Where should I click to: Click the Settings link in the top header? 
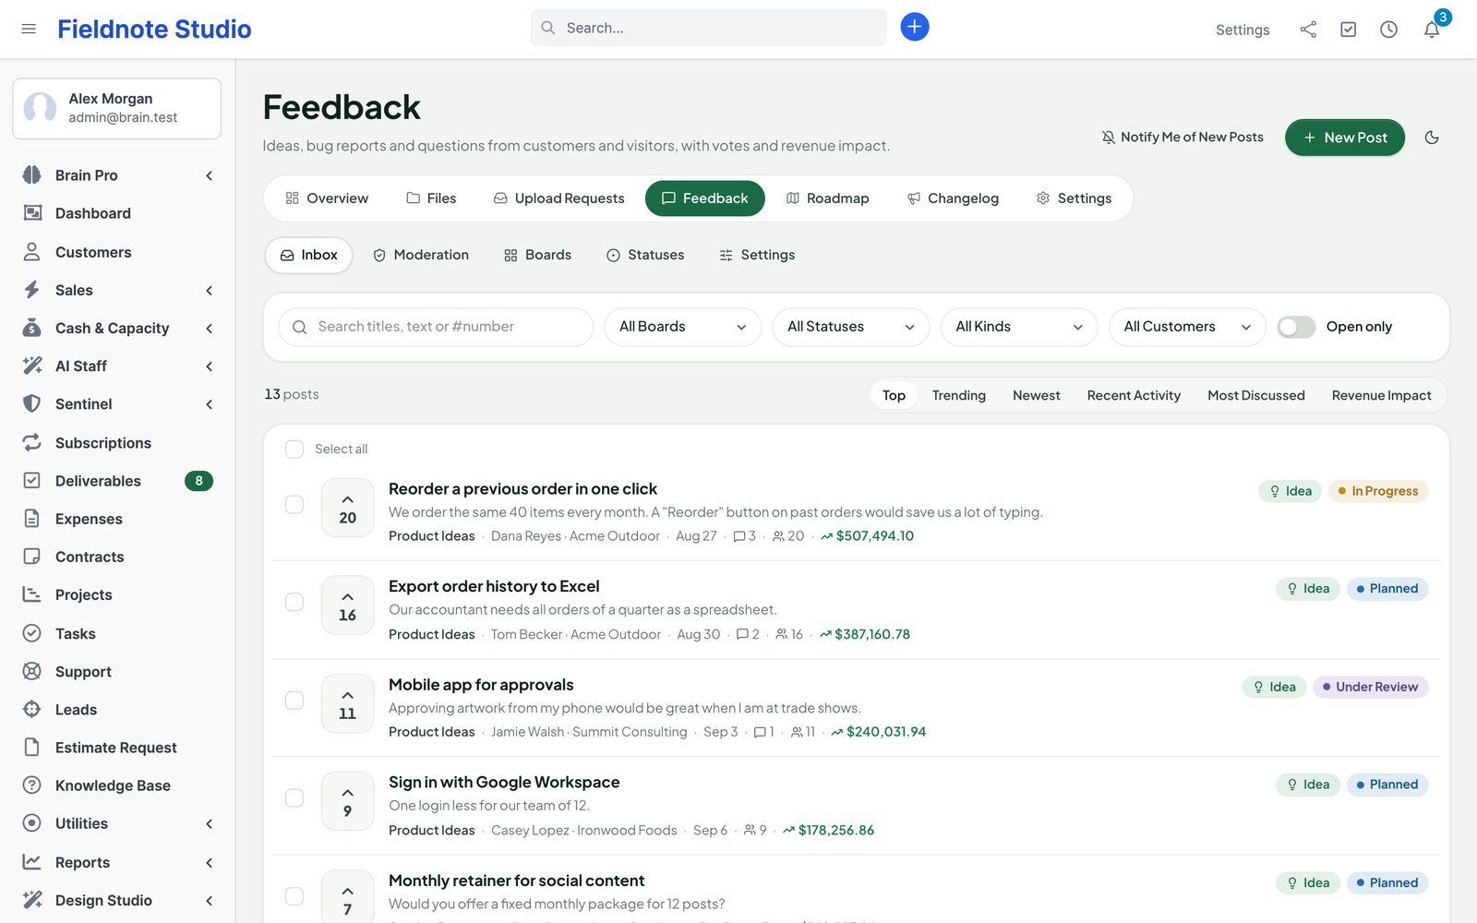[x=1243, y=30]
